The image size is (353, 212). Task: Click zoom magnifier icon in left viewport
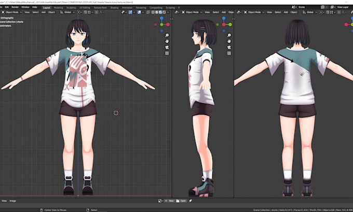point(167,35)
